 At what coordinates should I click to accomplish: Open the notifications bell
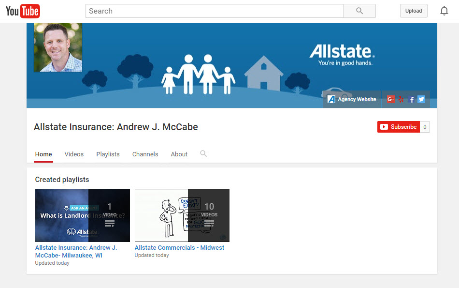pyautogui.click(x=444, y=11)
